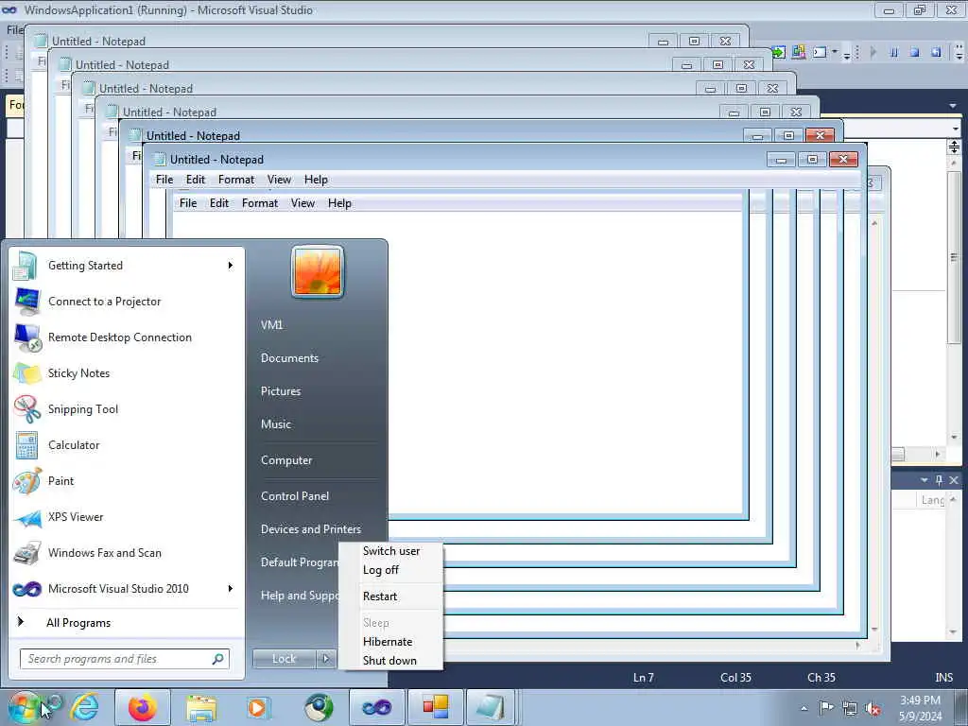Click the Lock button
Screen dimensions: 968x726
tap(284, 659)
